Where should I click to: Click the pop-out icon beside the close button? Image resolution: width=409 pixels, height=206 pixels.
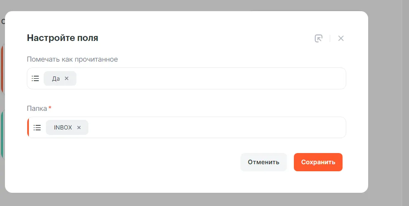click(x=318, y=38)
